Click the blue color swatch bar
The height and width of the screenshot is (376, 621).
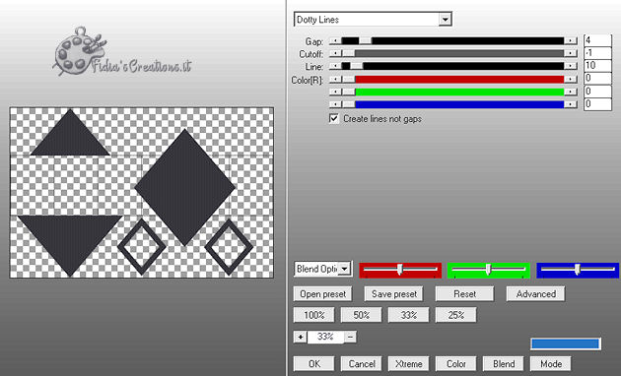click(x=565, y=344)
